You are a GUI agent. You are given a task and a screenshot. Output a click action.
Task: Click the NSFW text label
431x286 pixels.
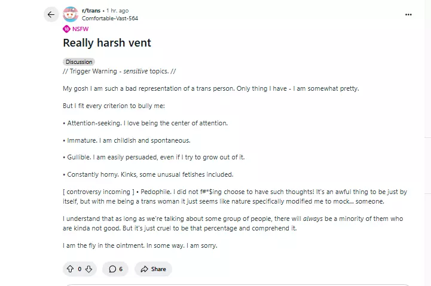click(81, 29)
